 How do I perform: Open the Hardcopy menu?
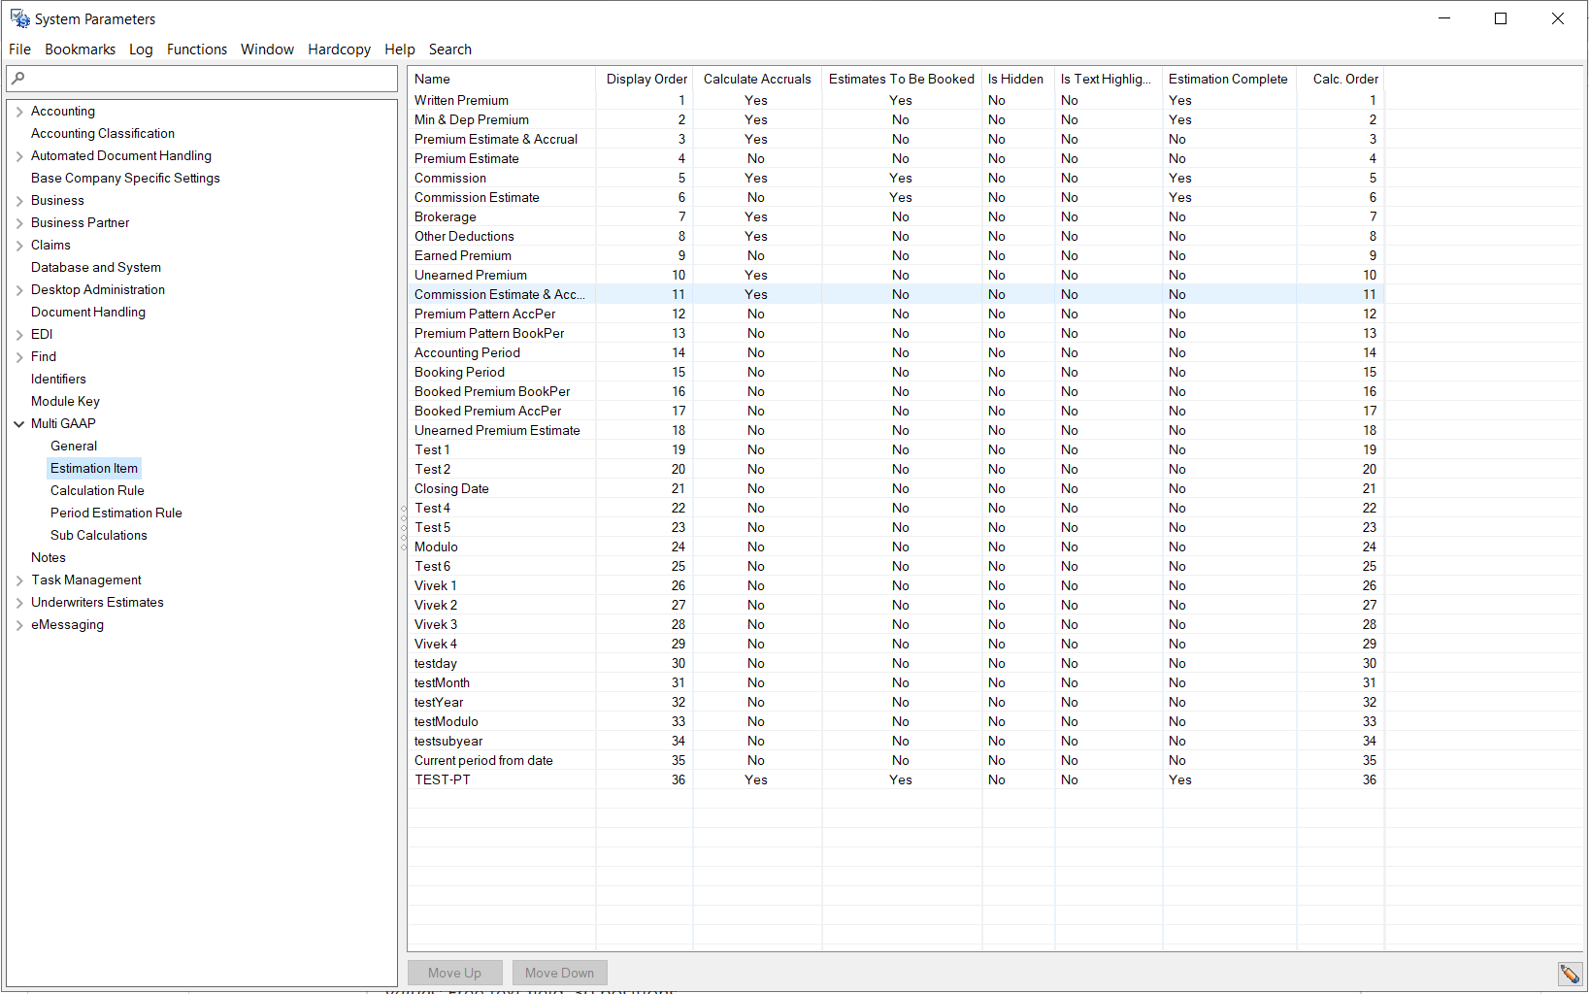(x=339, y=49)
